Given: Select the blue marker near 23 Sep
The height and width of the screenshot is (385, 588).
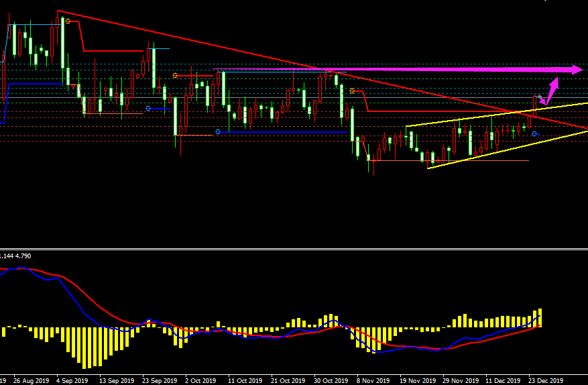Looking at the screenshot, I should point(148,108).
